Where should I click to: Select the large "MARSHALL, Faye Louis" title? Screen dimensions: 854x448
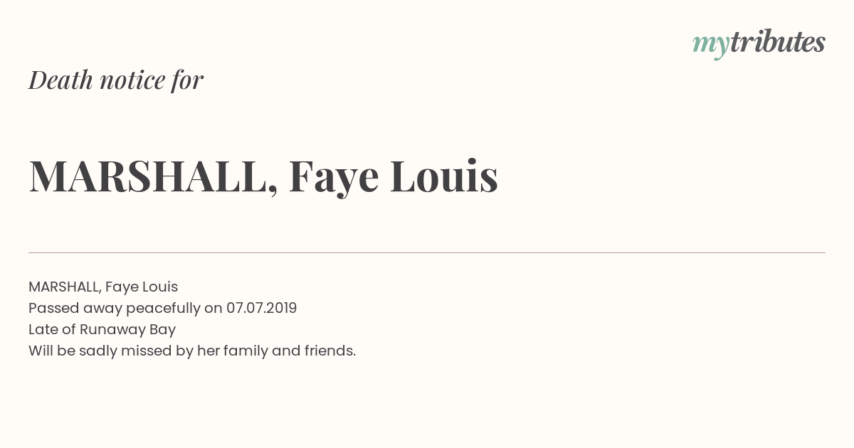263,176
